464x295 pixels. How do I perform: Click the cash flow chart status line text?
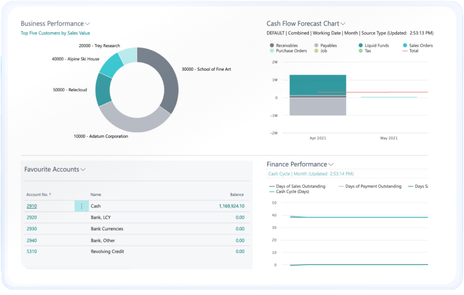(350, 33)
